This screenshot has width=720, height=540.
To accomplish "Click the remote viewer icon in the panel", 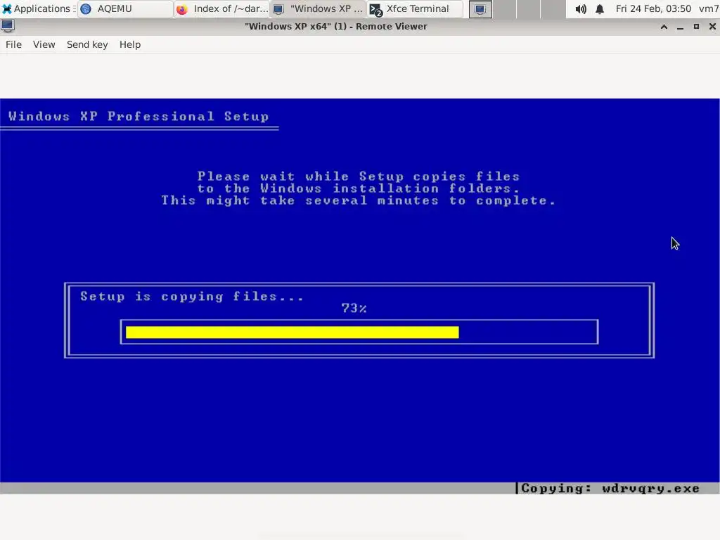I will pyautogui.click(x=480, y=9).
